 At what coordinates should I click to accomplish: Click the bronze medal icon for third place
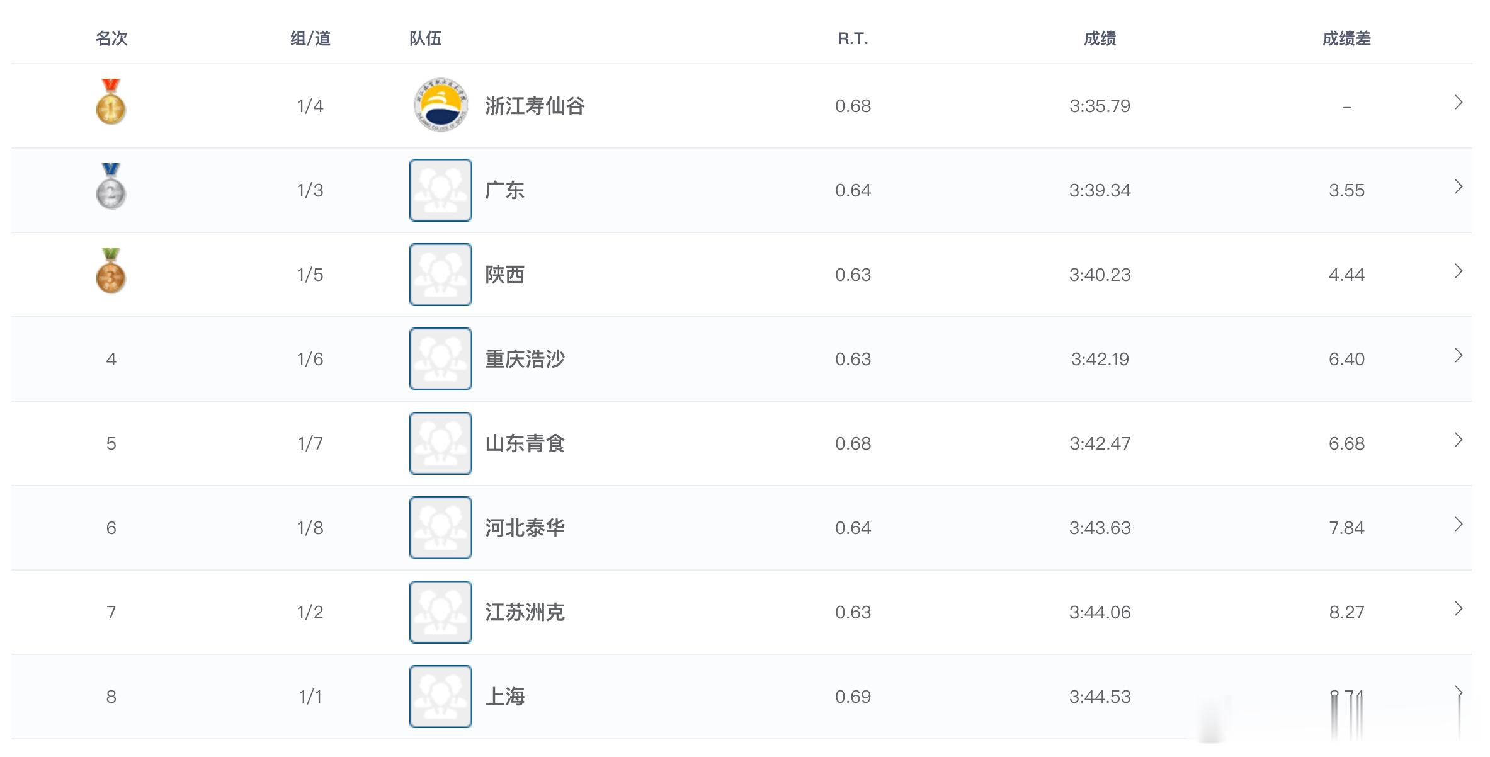pyautogui.click(x=111, y=271)
